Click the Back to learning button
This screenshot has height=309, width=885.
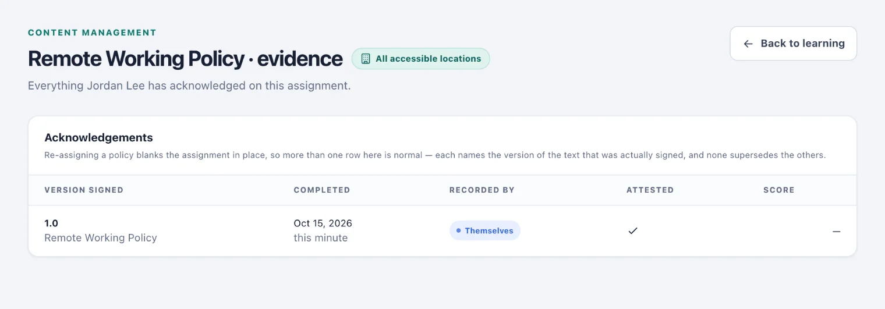(793, 43)
